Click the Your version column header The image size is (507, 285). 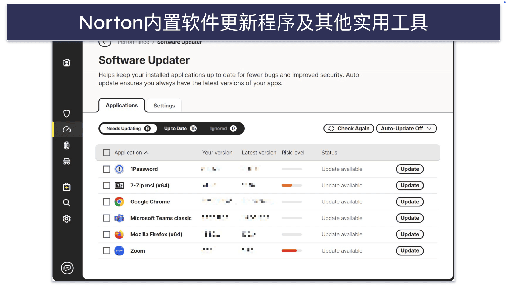(217, 153)
